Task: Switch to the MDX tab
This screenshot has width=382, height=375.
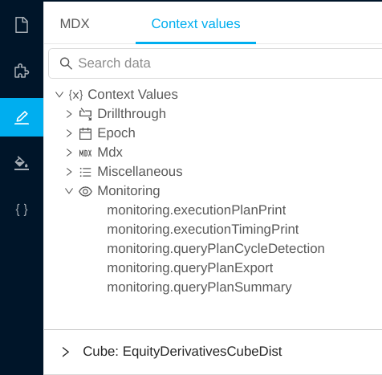Action: click(x=75, y=23)
